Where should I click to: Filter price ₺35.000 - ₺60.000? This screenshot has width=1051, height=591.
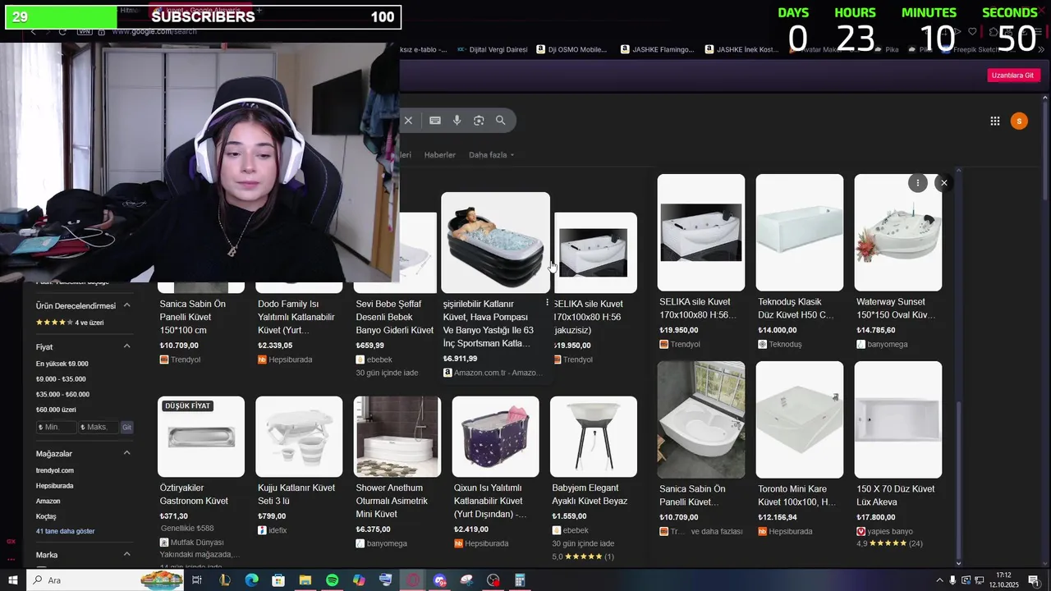(62, 395)
